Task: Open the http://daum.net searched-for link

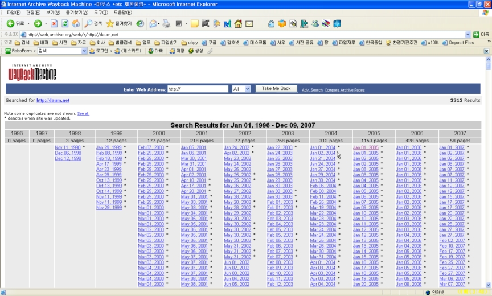Action: [x=53, y=100]
